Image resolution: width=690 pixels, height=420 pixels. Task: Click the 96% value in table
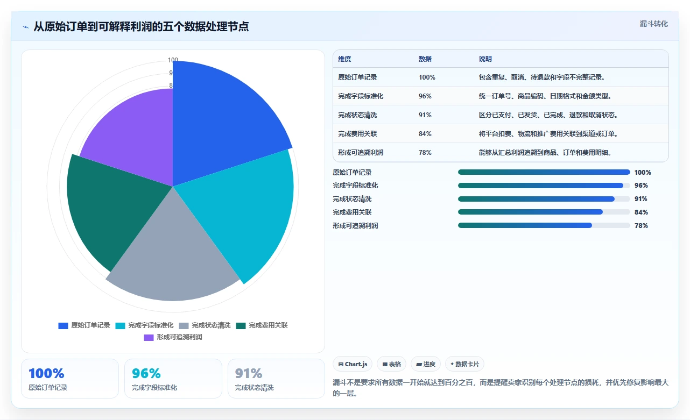point(425,96)
